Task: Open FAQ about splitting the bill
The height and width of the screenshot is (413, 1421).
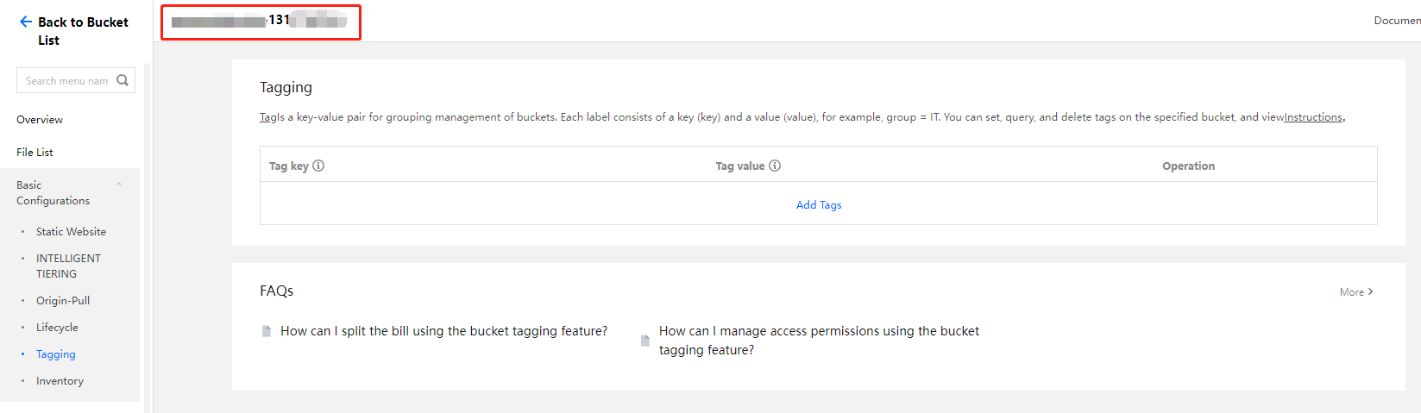Action: coord(443,331)
